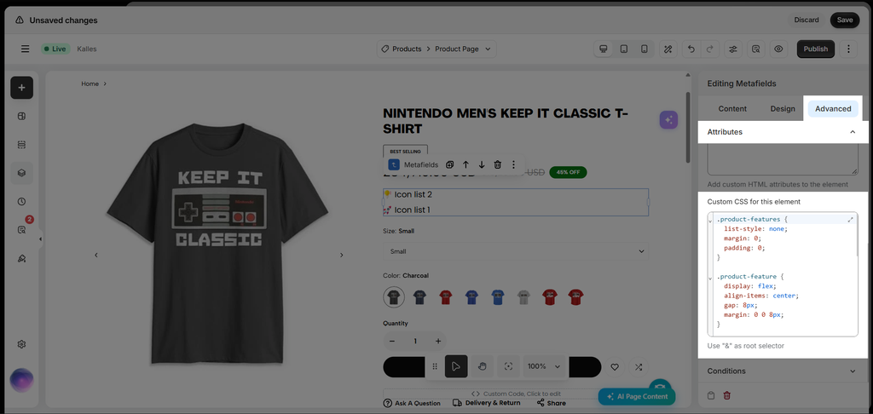The image size is (873, 414).
Task: Open Metafields floating toolbar more options
Action: pyautogui.click(x=513, y=164)
